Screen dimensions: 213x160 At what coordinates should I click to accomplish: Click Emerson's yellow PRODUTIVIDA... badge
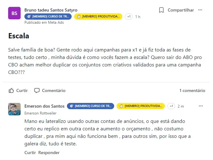pyautogui.click(x=141, y=106)
